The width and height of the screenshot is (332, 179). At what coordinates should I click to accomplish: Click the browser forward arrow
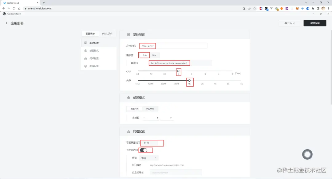[9, 9]
